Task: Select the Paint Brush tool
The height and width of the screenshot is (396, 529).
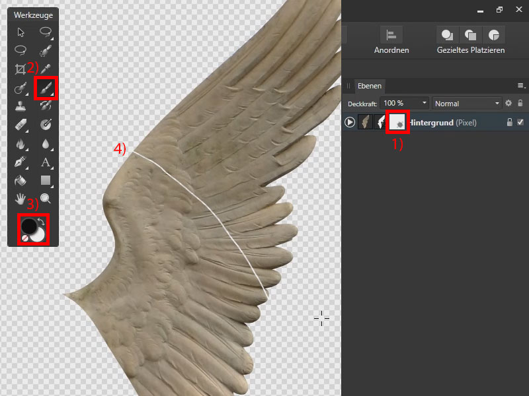Action: 46,88
